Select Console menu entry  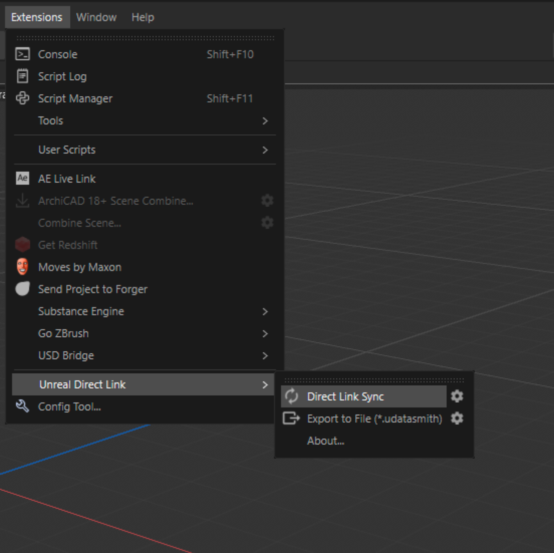pyautogui.click(x=144, y=54)
